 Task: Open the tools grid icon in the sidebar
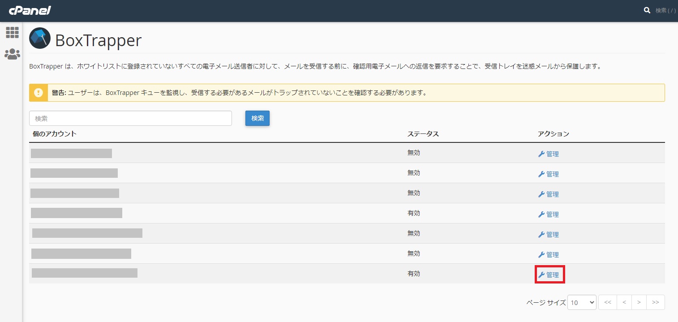pyautogui.click(x=12, y=32)
